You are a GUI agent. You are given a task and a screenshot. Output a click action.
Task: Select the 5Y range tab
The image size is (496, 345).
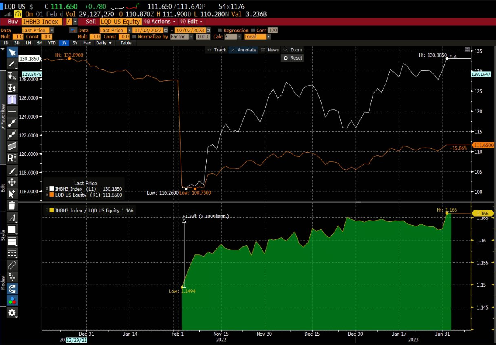(75, 43)
